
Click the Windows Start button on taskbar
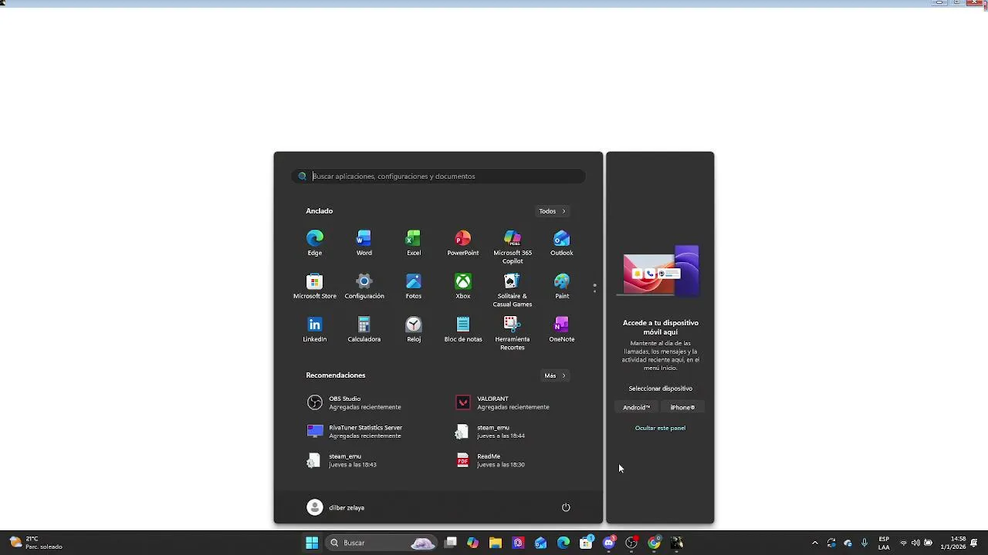[312, 543]
